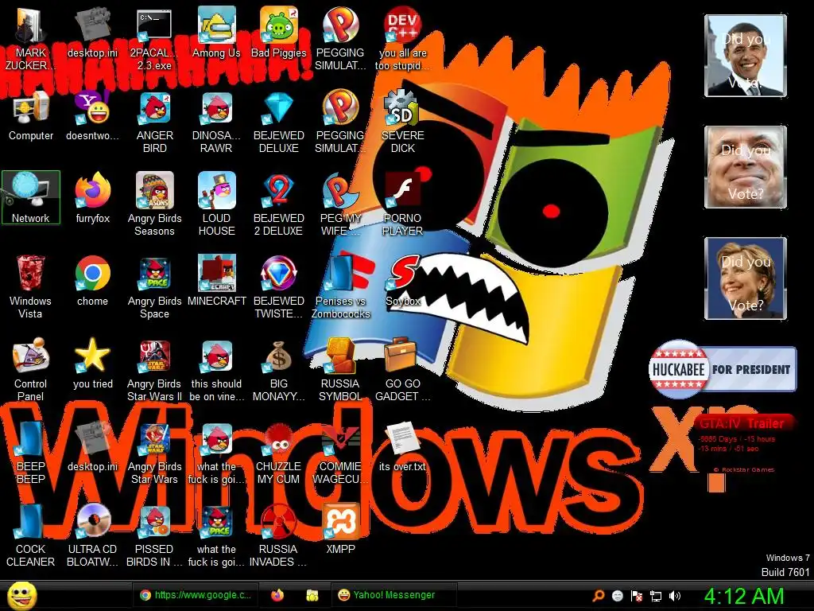Image resolution: width=814 pixels, height=611 pixels.
Task: Open the network tray icon
Action: [x=656, y=596]
